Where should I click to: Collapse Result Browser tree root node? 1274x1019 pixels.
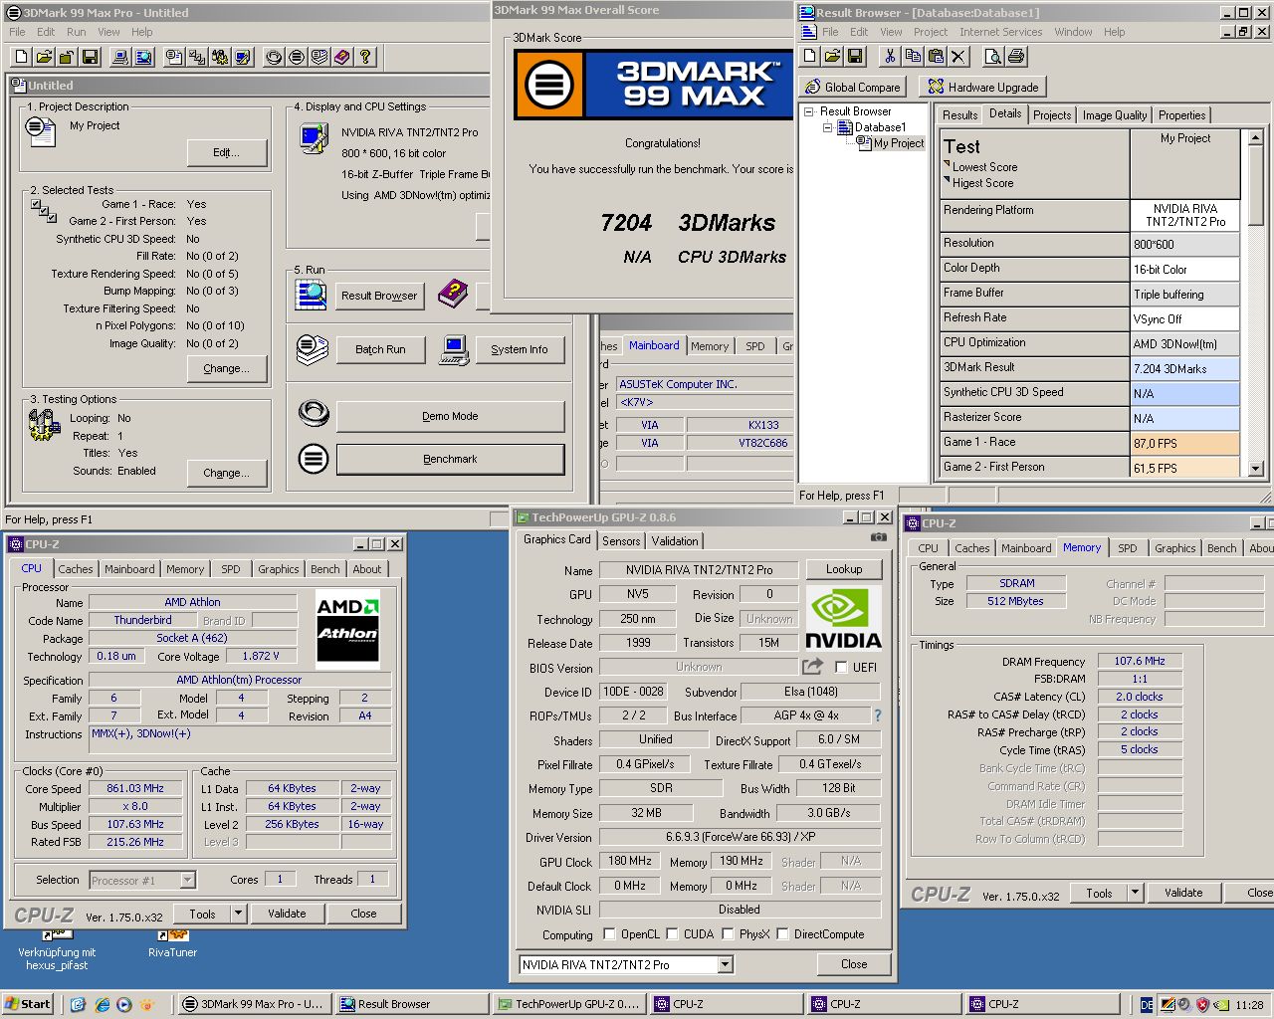coord(809,111)
